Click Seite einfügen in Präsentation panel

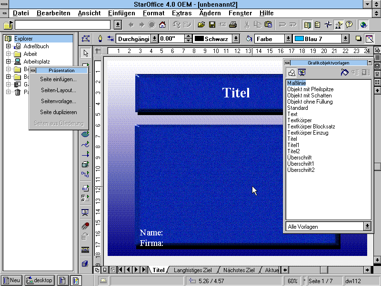[58, 79]
